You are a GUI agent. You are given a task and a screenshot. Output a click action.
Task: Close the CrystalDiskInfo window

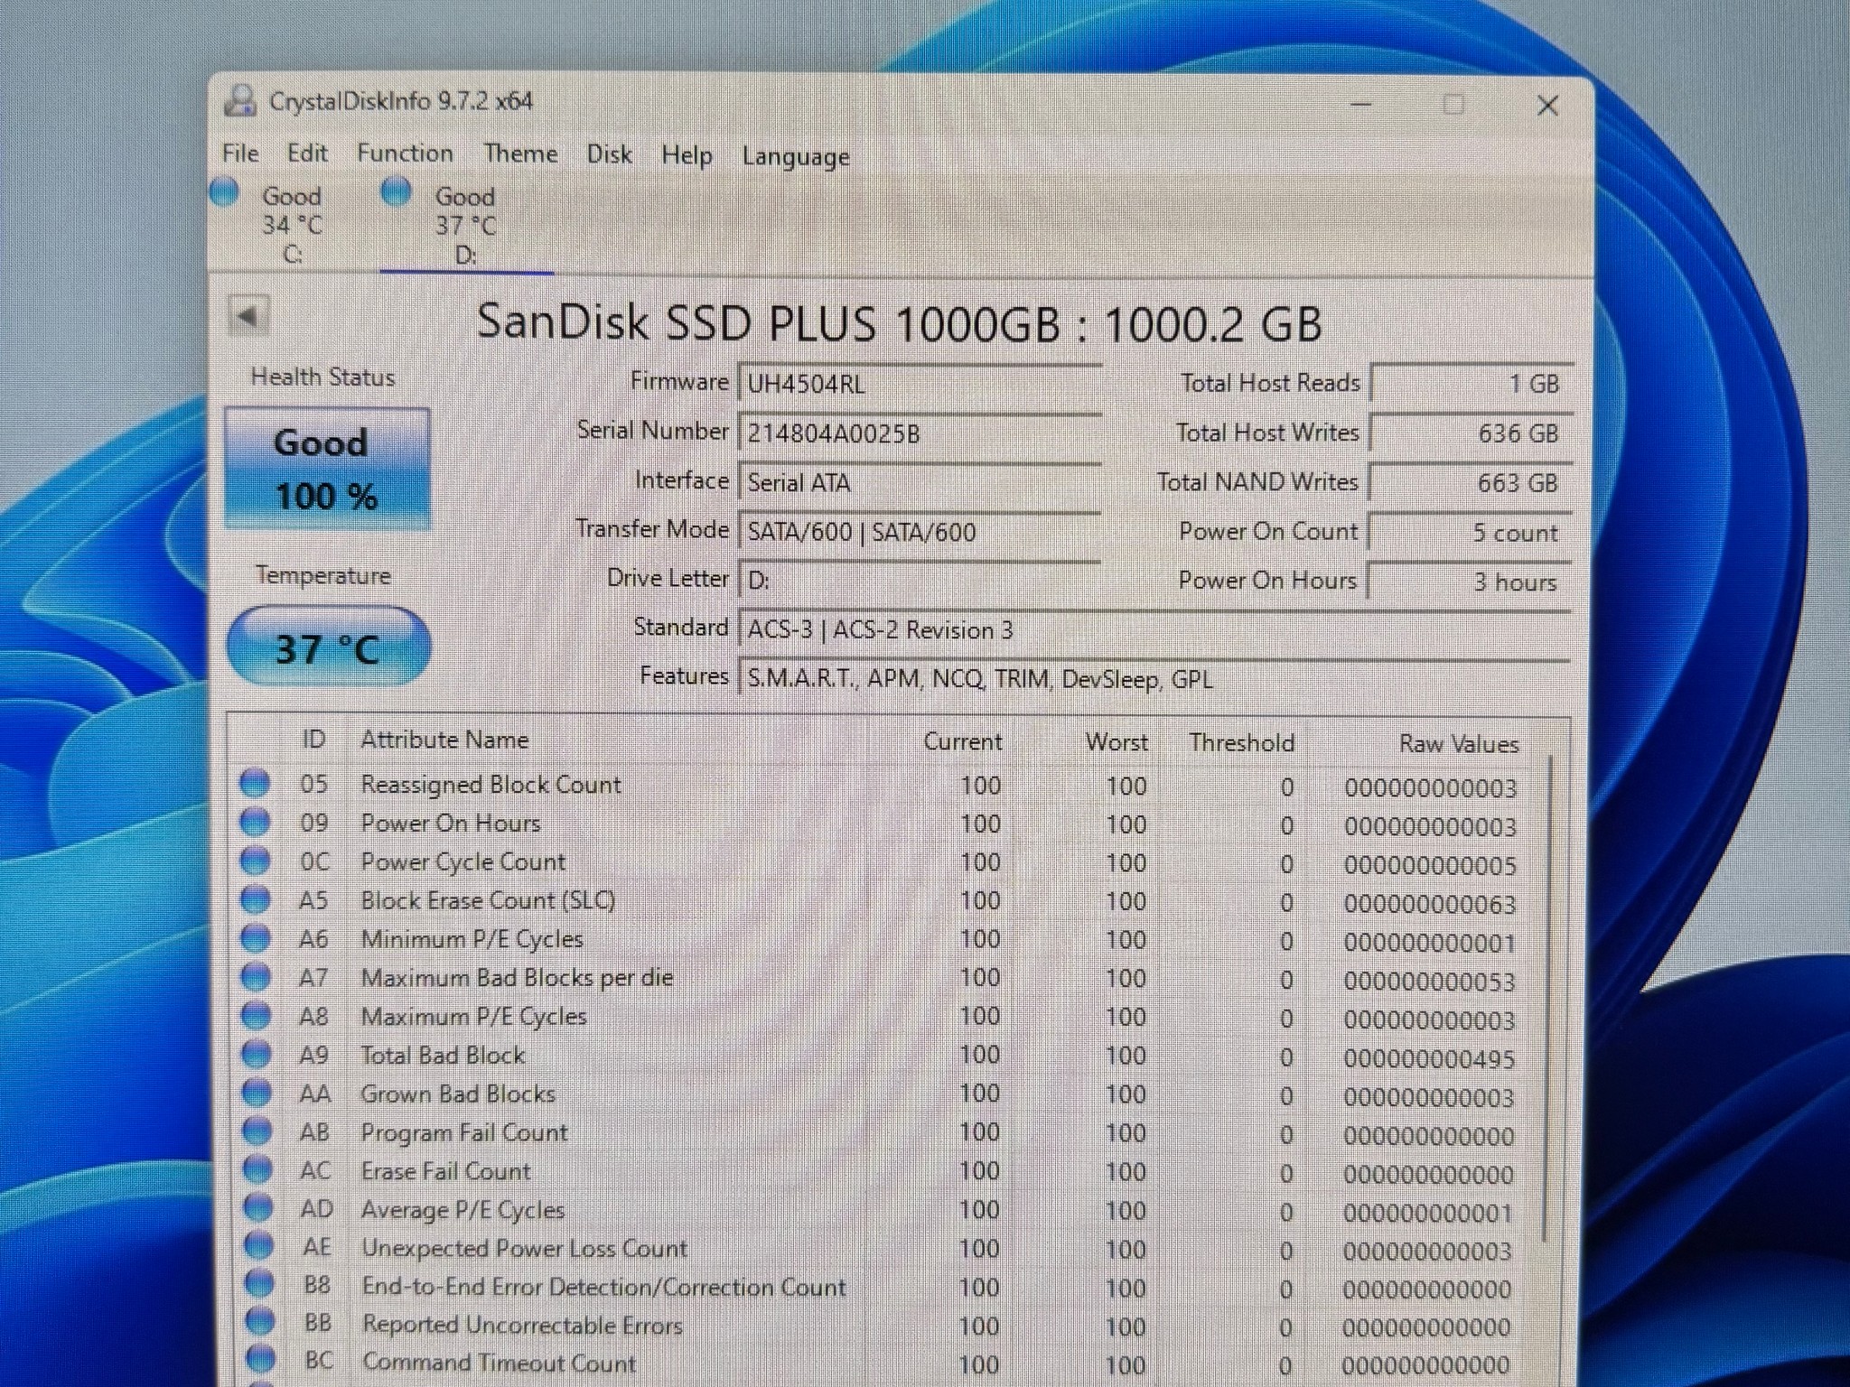pos(1547,106)
